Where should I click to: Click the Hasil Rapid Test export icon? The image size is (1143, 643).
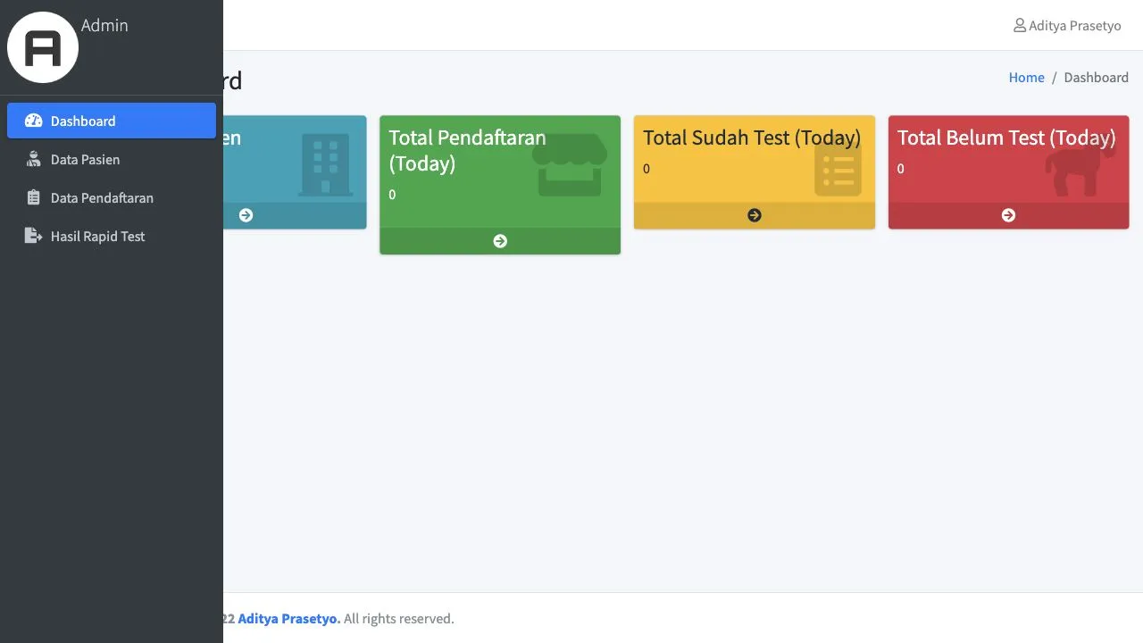34,236
